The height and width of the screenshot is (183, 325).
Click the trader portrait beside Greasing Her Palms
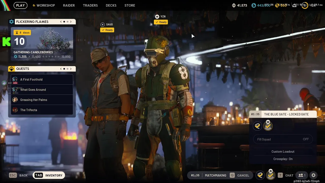click(x=15, y=100)
